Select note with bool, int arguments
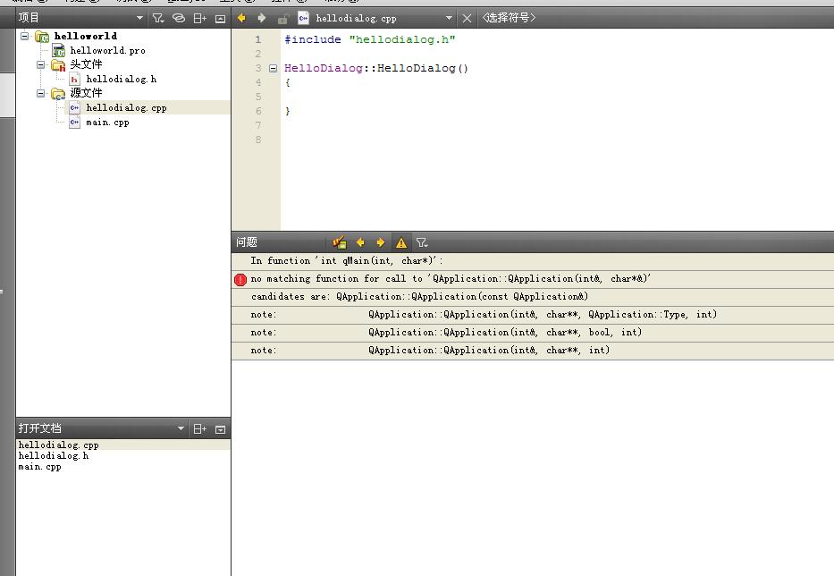This screenshot has width=834, height=576. click(533, 333)
